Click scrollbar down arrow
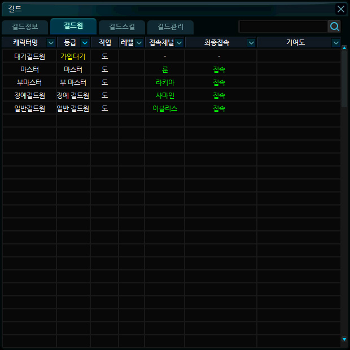This screenshot has width=350, height=350. [344, 339]
